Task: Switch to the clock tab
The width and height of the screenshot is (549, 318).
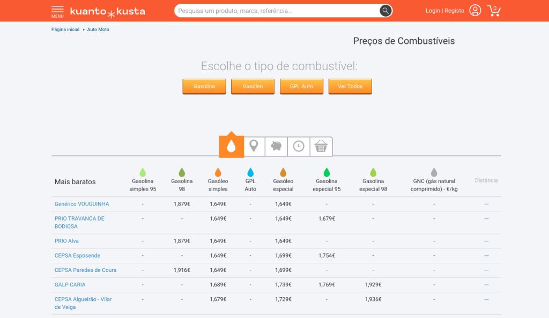Action: pos(299,146)
